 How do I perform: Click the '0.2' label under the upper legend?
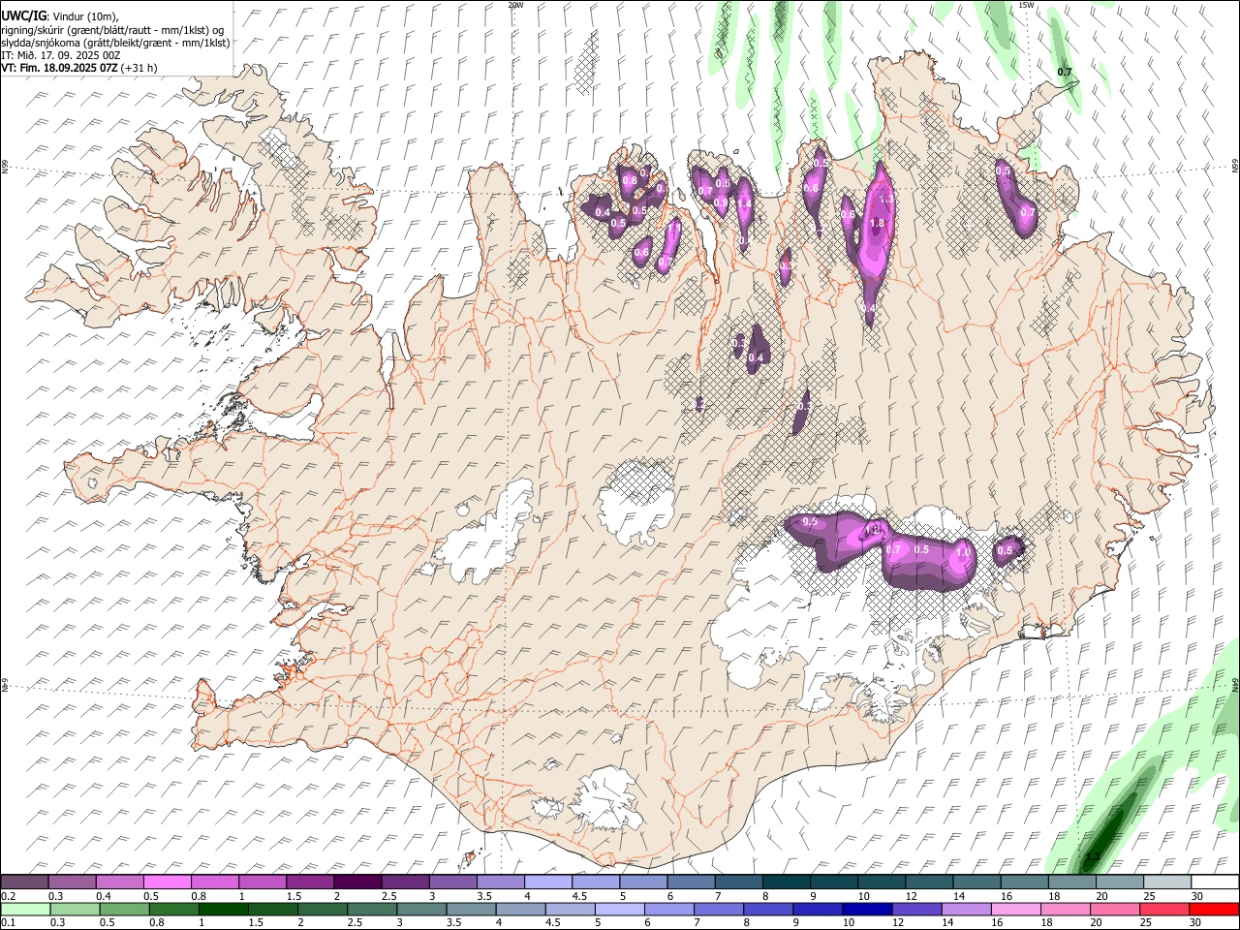coord(9,896)
